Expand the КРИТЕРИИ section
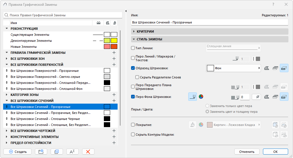The width and height of the screenshot is (293, 158). click(x=134, y=31)
